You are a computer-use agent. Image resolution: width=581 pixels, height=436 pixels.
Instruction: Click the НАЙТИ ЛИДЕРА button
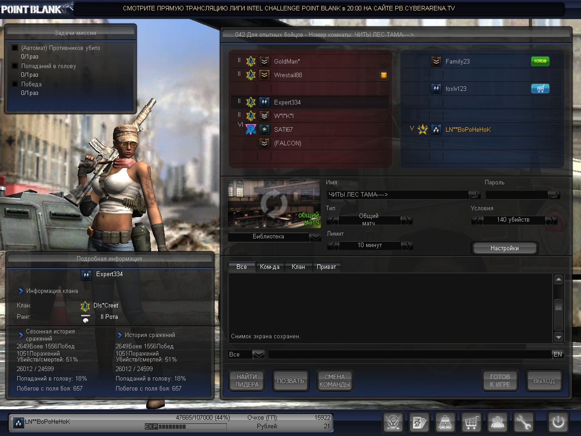(x=247, y=381)
